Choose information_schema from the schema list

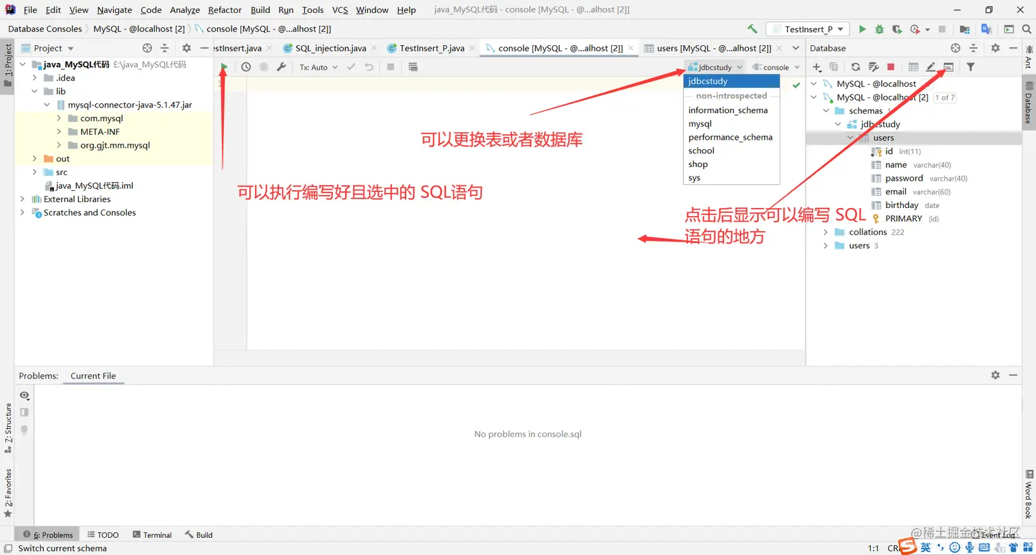pos(728,110)
